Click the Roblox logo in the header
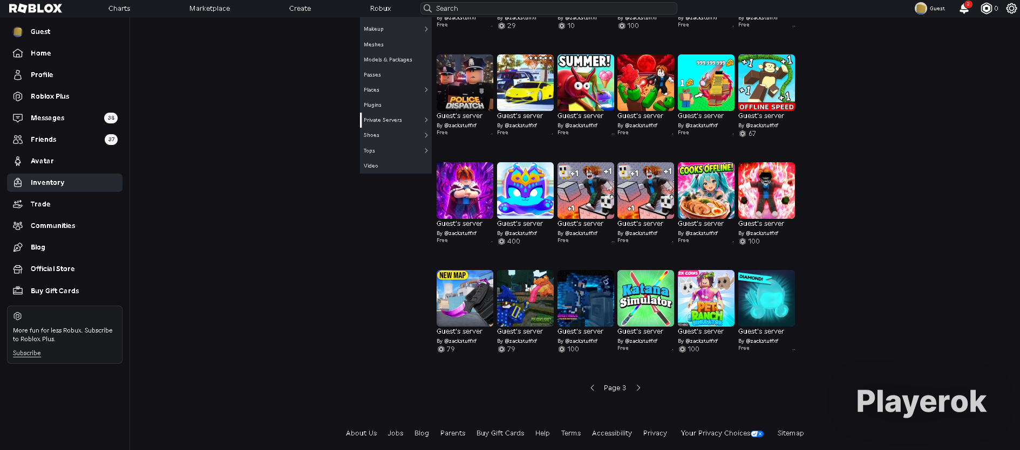Viewport: 1020px width, 450px height. point(36,8)
